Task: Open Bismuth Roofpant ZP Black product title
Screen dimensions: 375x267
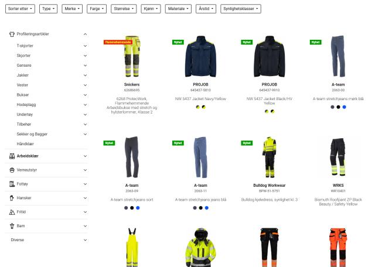Action: click(338, 202)
